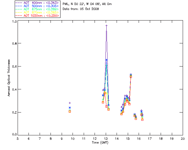Click the lowest red square marker after 16 hours
The width and height of the screenshot is (188, 150).
142,120
